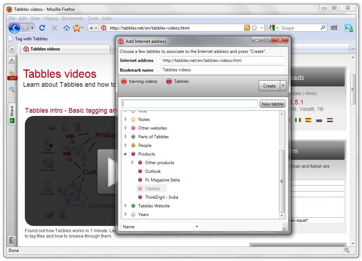The image size is (362, 261).
Task: Reload the page in Firefox
Action: (x=42, y=28)
